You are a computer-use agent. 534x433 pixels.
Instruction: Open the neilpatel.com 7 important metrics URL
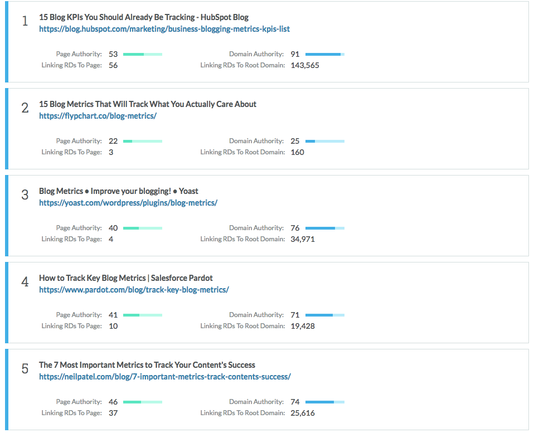tap(165, 377)
